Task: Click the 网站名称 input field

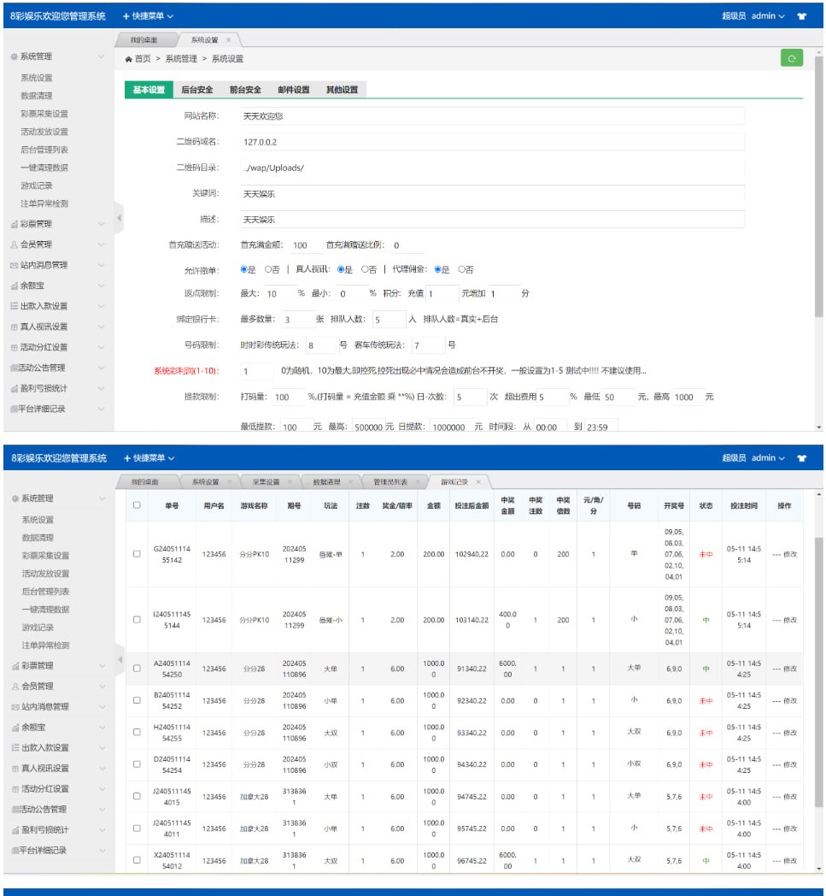Action: coord(491,115)
